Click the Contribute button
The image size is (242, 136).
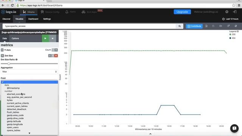(194, 26)
